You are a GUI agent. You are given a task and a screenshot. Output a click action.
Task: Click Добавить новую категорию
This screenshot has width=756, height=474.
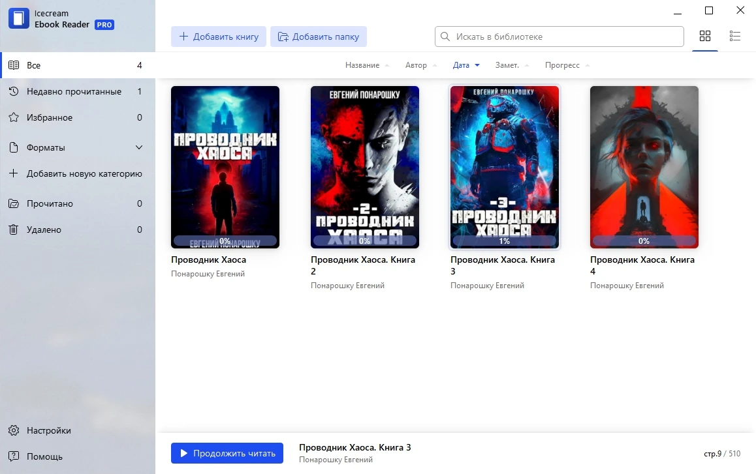coord(78,173)
